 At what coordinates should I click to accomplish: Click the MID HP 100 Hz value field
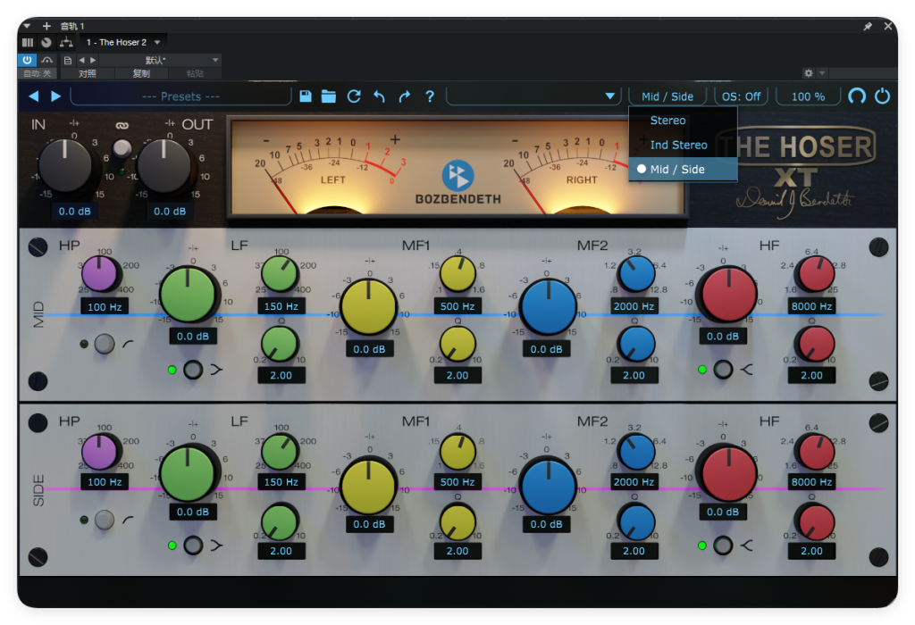tap(105, 306)
